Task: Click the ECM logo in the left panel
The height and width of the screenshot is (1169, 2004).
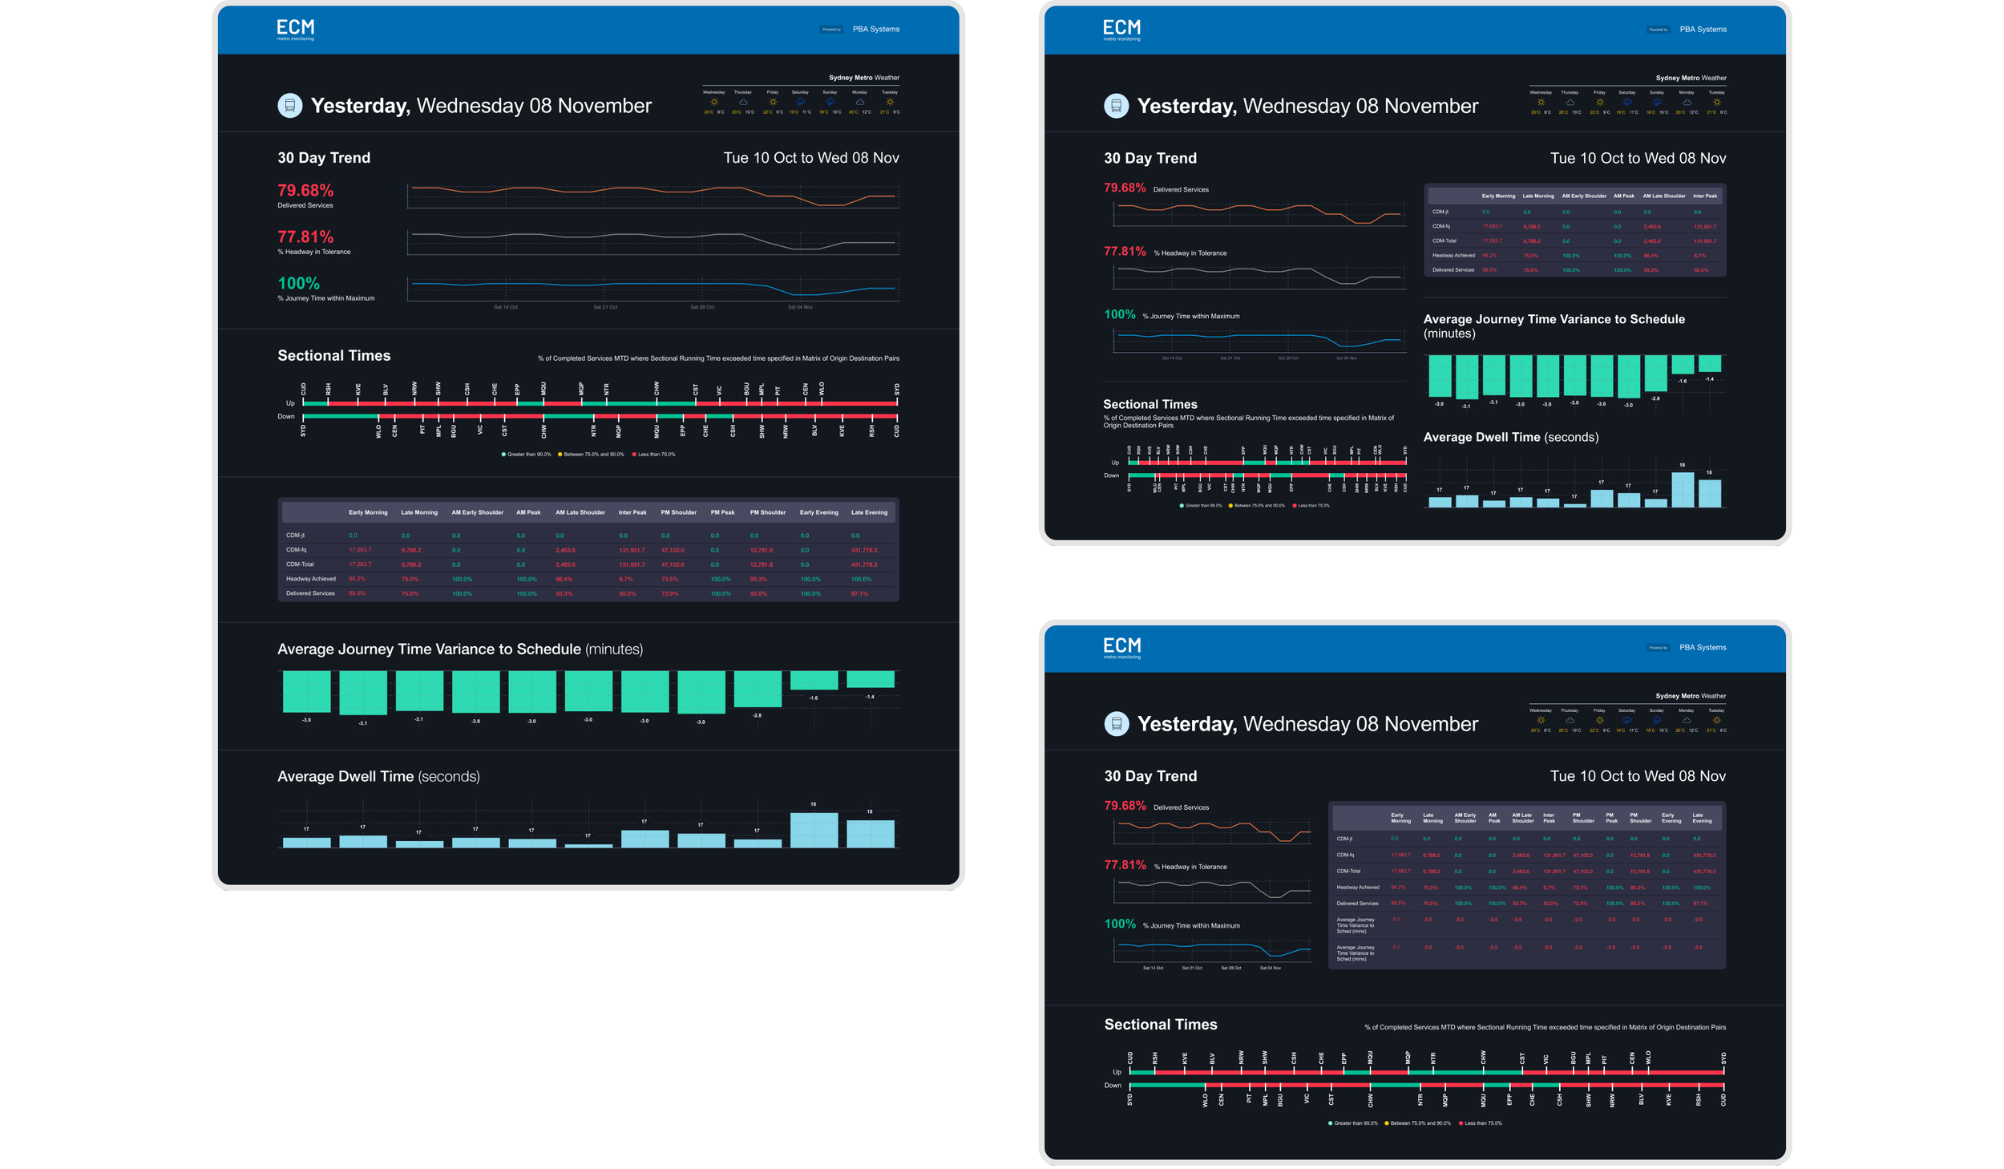Action: pos(295,30)
